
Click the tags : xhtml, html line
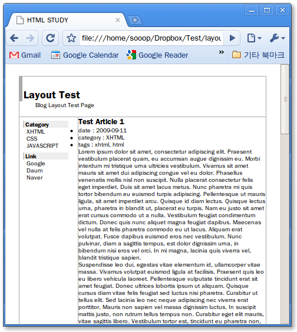pyautogui.click(x=101, y=145)
